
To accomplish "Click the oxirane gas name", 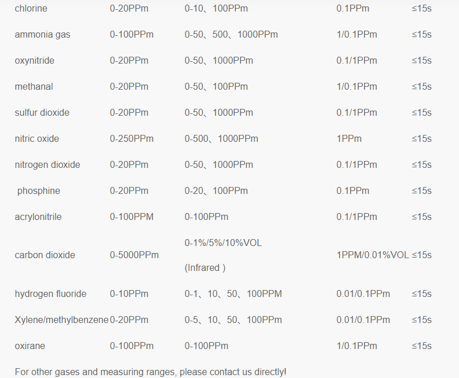I will click(x=30, y=346).
